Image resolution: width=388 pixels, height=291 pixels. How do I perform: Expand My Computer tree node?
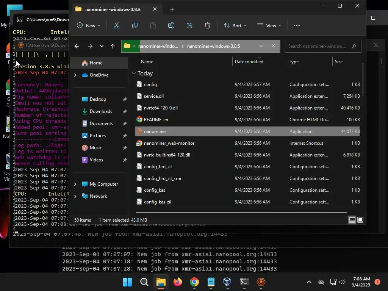75,184
